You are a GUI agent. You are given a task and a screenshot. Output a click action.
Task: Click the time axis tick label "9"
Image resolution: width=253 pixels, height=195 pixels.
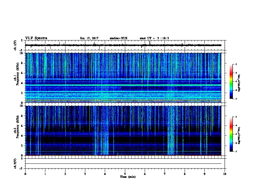[x=204, y=174]
